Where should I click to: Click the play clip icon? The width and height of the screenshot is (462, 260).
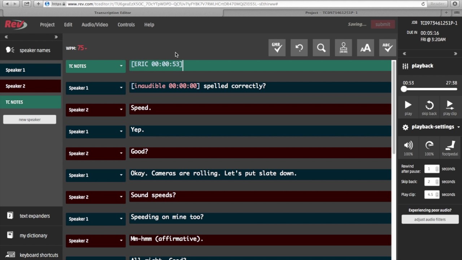point(450,105)
